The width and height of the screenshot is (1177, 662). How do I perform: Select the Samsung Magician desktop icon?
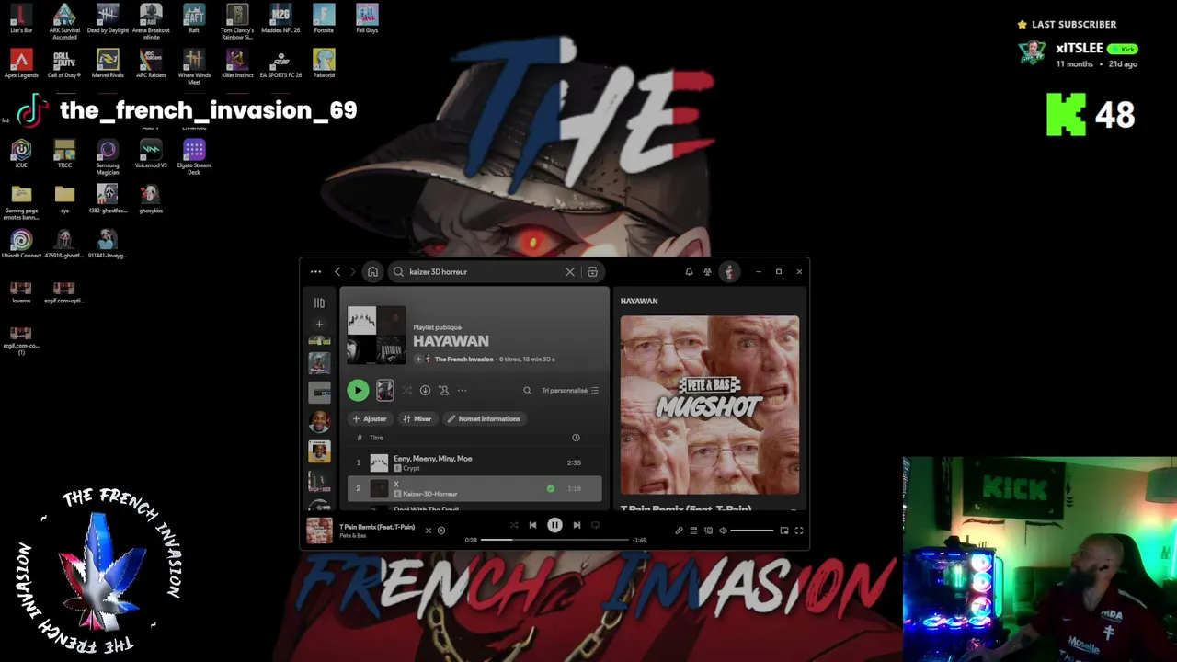(108, 157)
